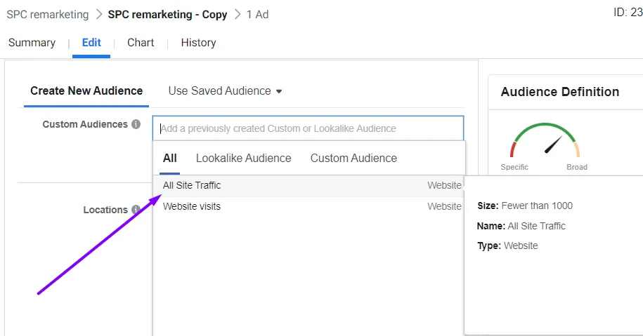
Task: Open the 1 Ad breadcrumb
Action: pos(257,15)
